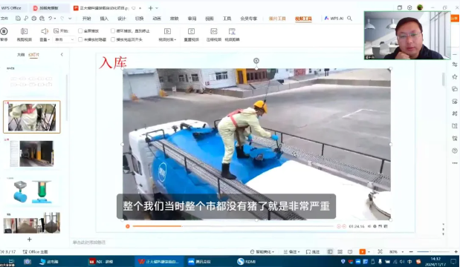Click the zoom slider

(x=433, y=251)
